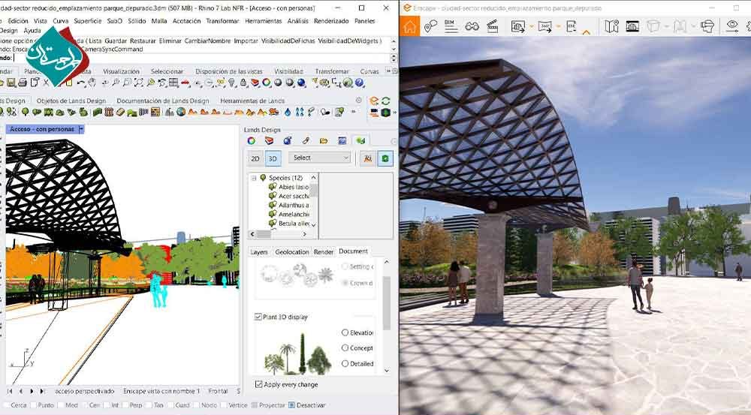Select the Pan hand tool in Rhino

[x=92, y=83]
